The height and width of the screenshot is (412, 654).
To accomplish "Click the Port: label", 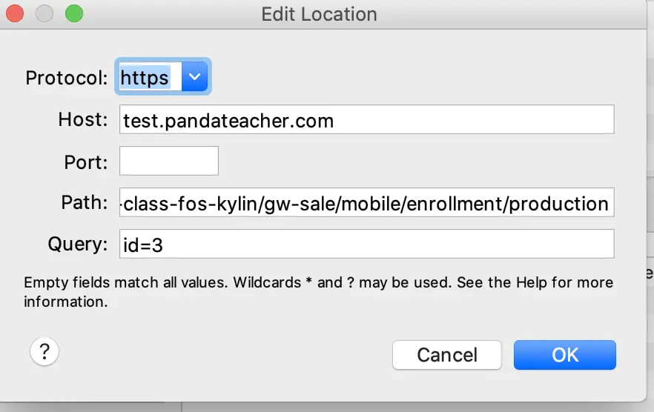I will 86,162.
